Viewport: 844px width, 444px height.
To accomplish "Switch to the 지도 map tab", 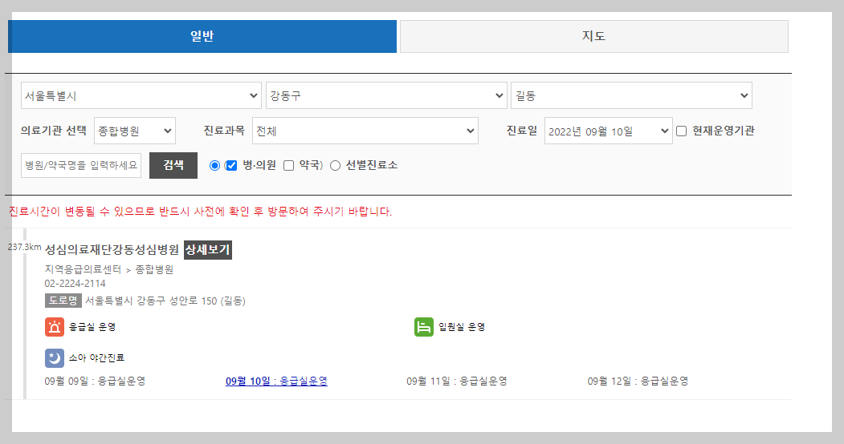I will point(593,37).
